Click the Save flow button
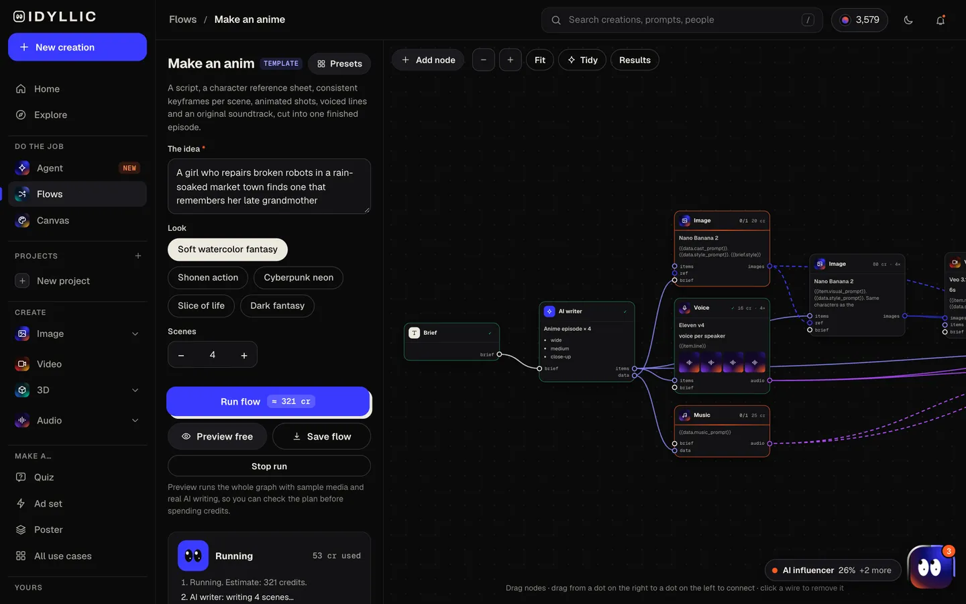Viewport: 966px width, 604px height. point(322,436)
